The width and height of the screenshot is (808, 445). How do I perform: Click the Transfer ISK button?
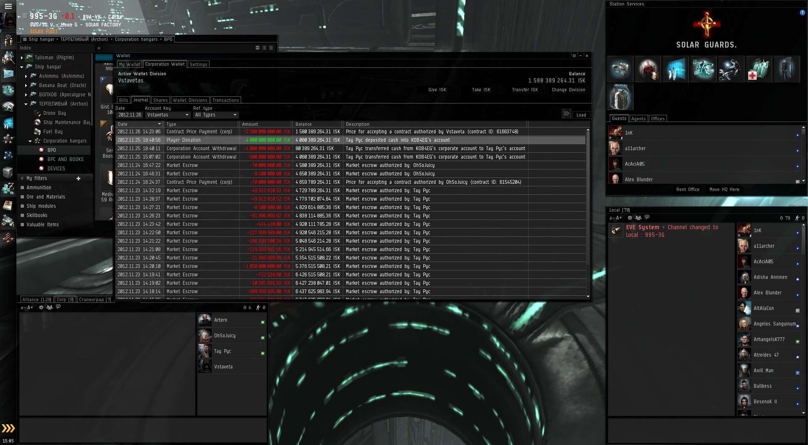click(x=525, y=90)
